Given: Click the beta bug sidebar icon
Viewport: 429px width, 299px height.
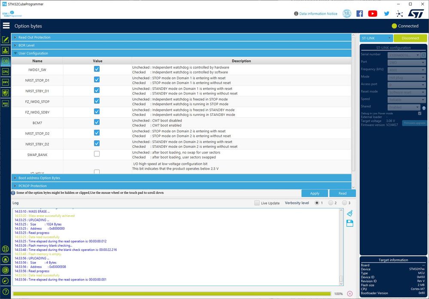Looking at the screenshot, I should tap(6, 259).
